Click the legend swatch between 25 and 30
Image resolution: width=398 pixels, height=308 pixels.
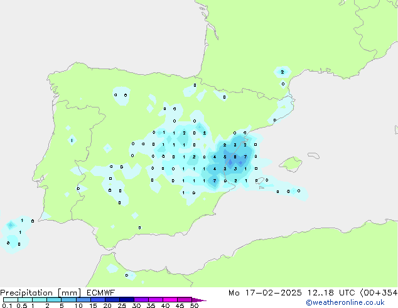tap(127, 300)
